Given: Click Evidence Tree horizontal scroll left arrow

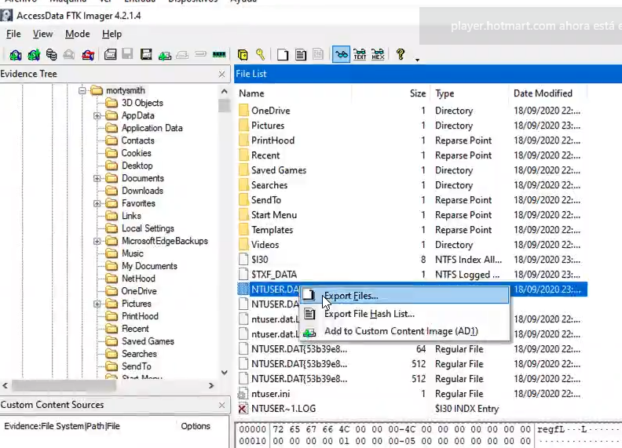Looking at the screenshot, I should 5,385.
